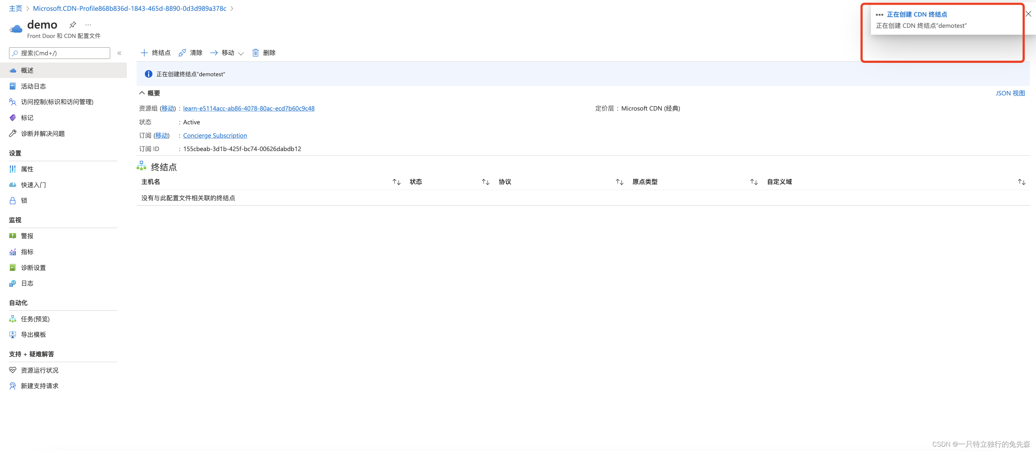Viewport: 1036px width, 451px height.
Task: Select the 锁 lock settings item
Action: pos(24,200)
